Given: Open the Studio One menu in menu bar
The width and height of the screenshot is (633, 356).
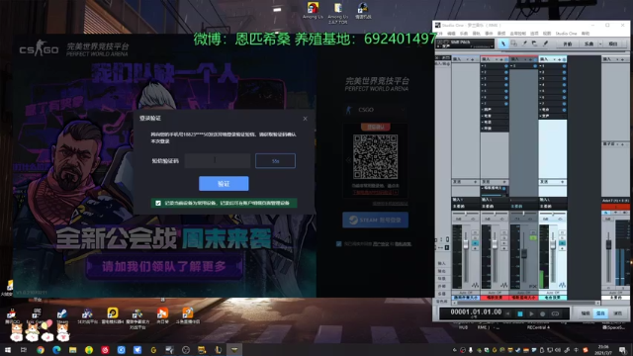Looking at the screenshot, I should (566, 34).
